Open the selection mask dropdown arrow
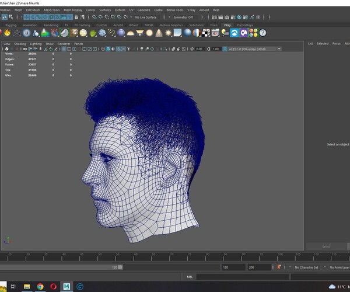 (22, 17)
